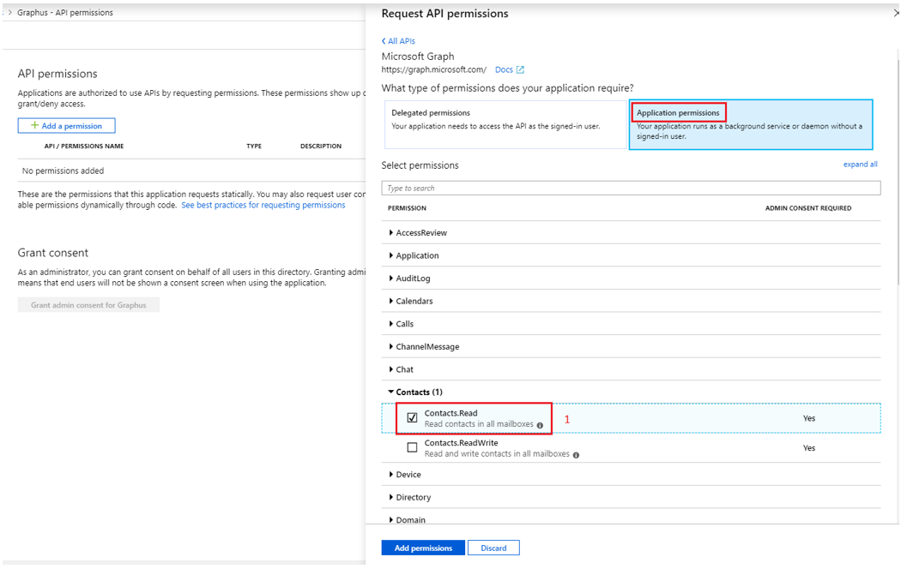Click the breadcrumb chevron before Graphus

point(9,12)
